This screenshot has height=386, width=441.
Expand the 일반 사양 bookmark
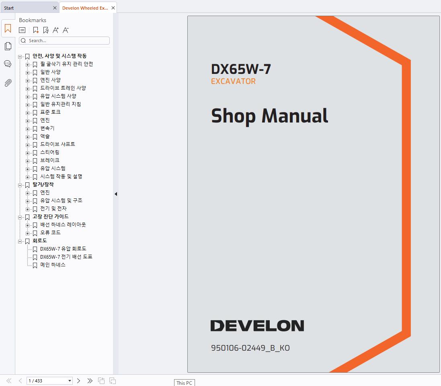28,73
